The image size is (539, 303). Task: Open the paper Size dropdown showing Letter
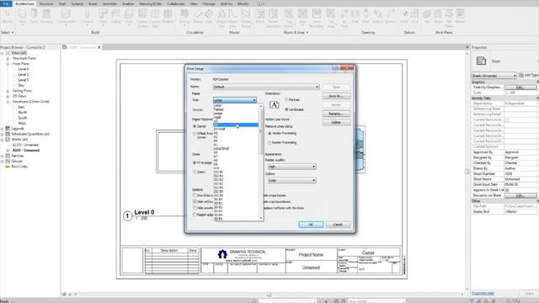[x=235, y=100]
